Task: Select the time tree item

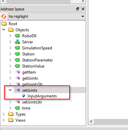Action: point(26,108)
